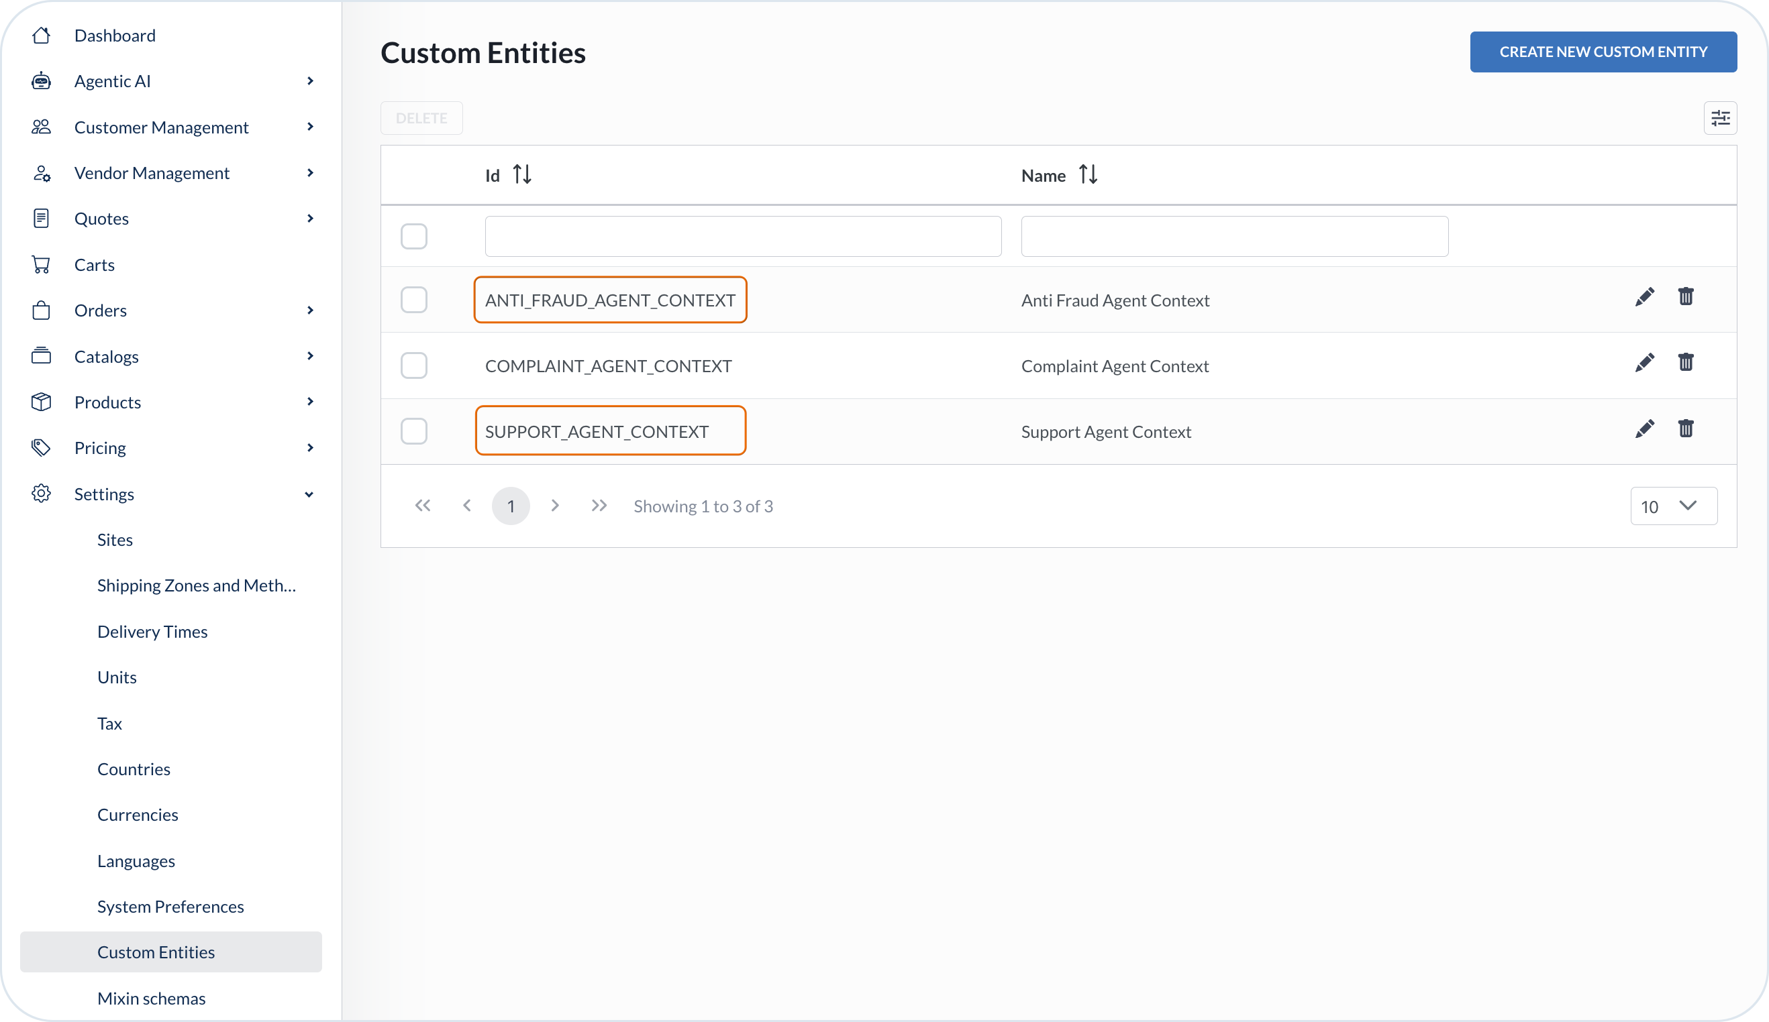Open Shipping Zones and Methods settings
The image size is (1769, 1022).
pyautogui.click(x=197, y=585)
